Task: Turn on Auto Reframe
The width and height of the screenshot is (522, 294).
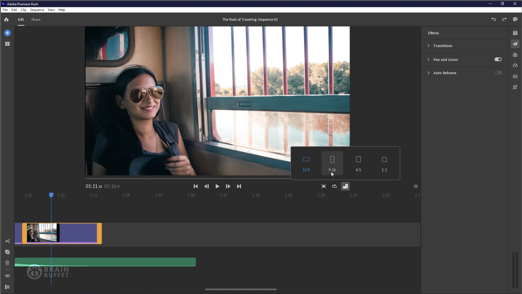Action: [x=498, y=73]
